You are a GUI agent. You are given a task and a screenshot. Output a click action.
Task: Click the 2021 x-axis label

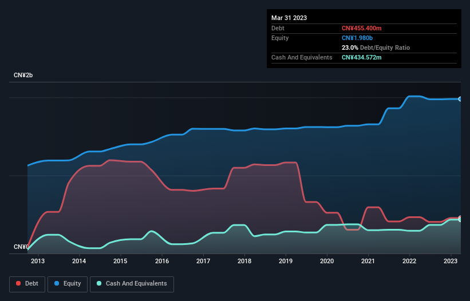tap(368, 261)
